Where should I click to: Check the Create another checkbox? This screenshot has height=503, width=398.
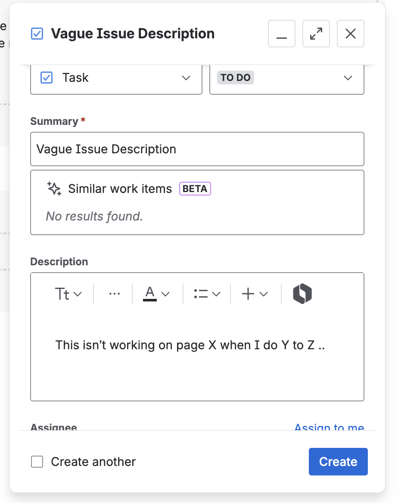[37, 462]
